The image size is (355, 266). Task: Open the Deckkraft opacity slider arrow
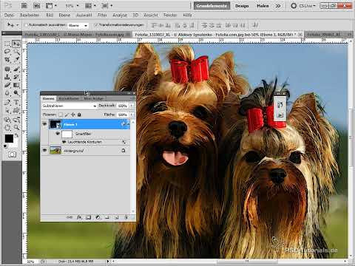coord(132,106)
